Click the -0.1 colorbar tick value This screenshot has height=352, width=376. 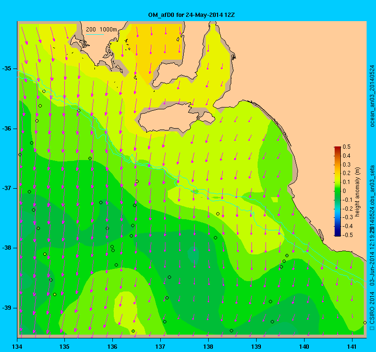(347, 200)
